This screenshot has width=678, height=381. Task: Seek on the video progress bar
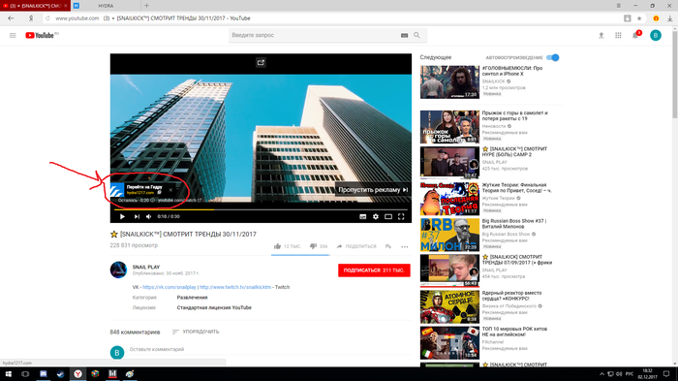click(x=261, y=209)
